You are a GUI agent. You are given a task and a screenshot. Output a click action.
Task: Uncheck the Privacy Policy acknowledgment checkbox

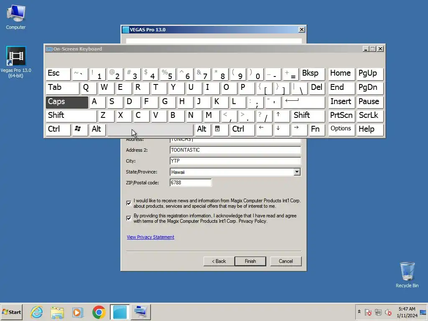(129, 218)
